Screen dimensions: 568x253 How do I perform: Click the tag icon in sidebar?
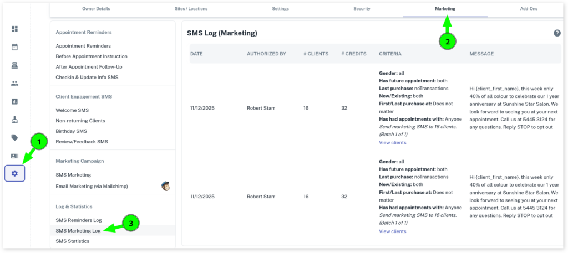(x=14, y=137)
